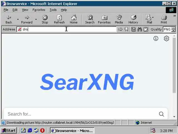Click the IE icon in title bar
Image resolution: width=178 pixels, height=134 pixels.
[4, 4]
